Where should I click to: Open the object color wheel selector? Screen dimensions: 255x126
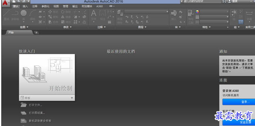point(197,12)
